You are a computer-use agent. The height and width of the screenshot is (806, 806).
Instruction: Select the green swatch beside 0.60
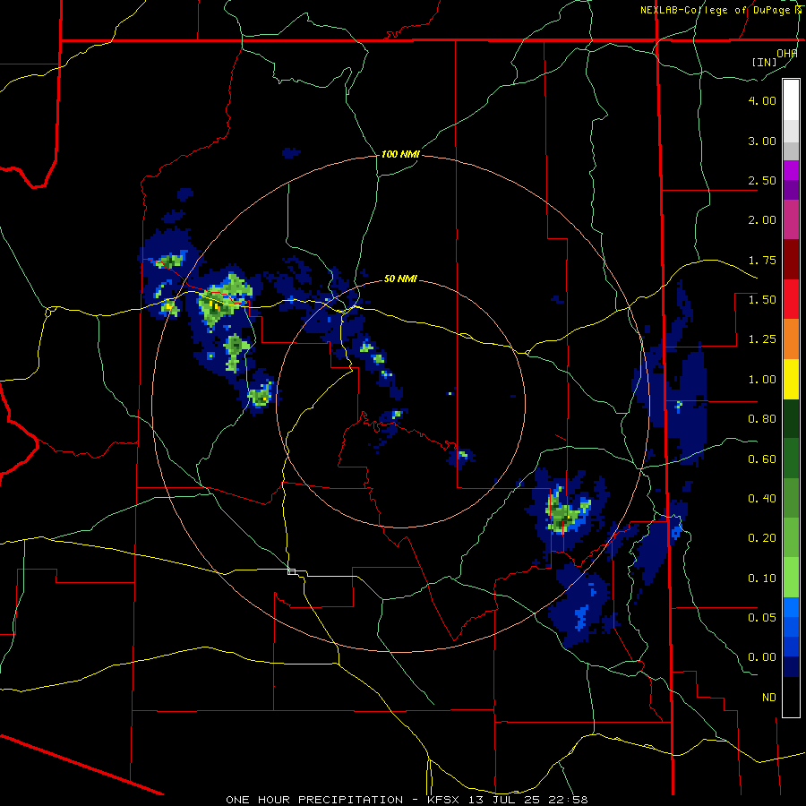tap(791, 459)
